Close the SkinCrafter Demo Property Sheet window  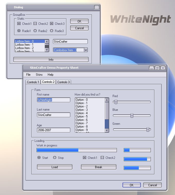163,68
